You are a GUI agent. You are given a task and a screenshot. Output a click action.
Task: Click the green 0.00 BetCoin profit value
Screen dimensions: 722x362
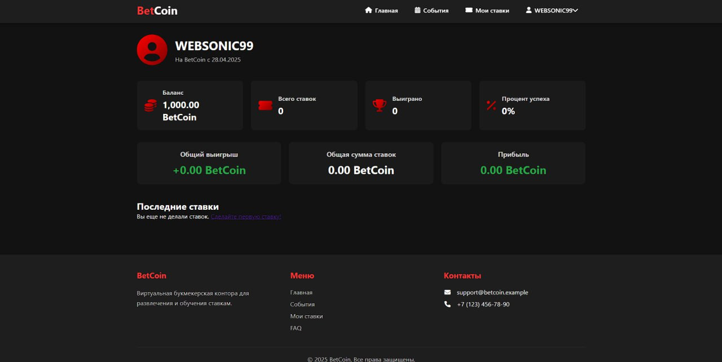click(513, 170)
